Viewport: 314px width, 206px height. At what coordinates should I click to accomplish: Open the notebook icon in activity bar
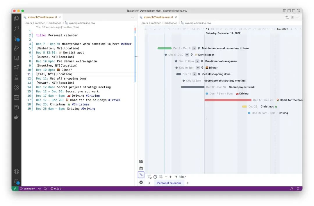tap(16, 107)
